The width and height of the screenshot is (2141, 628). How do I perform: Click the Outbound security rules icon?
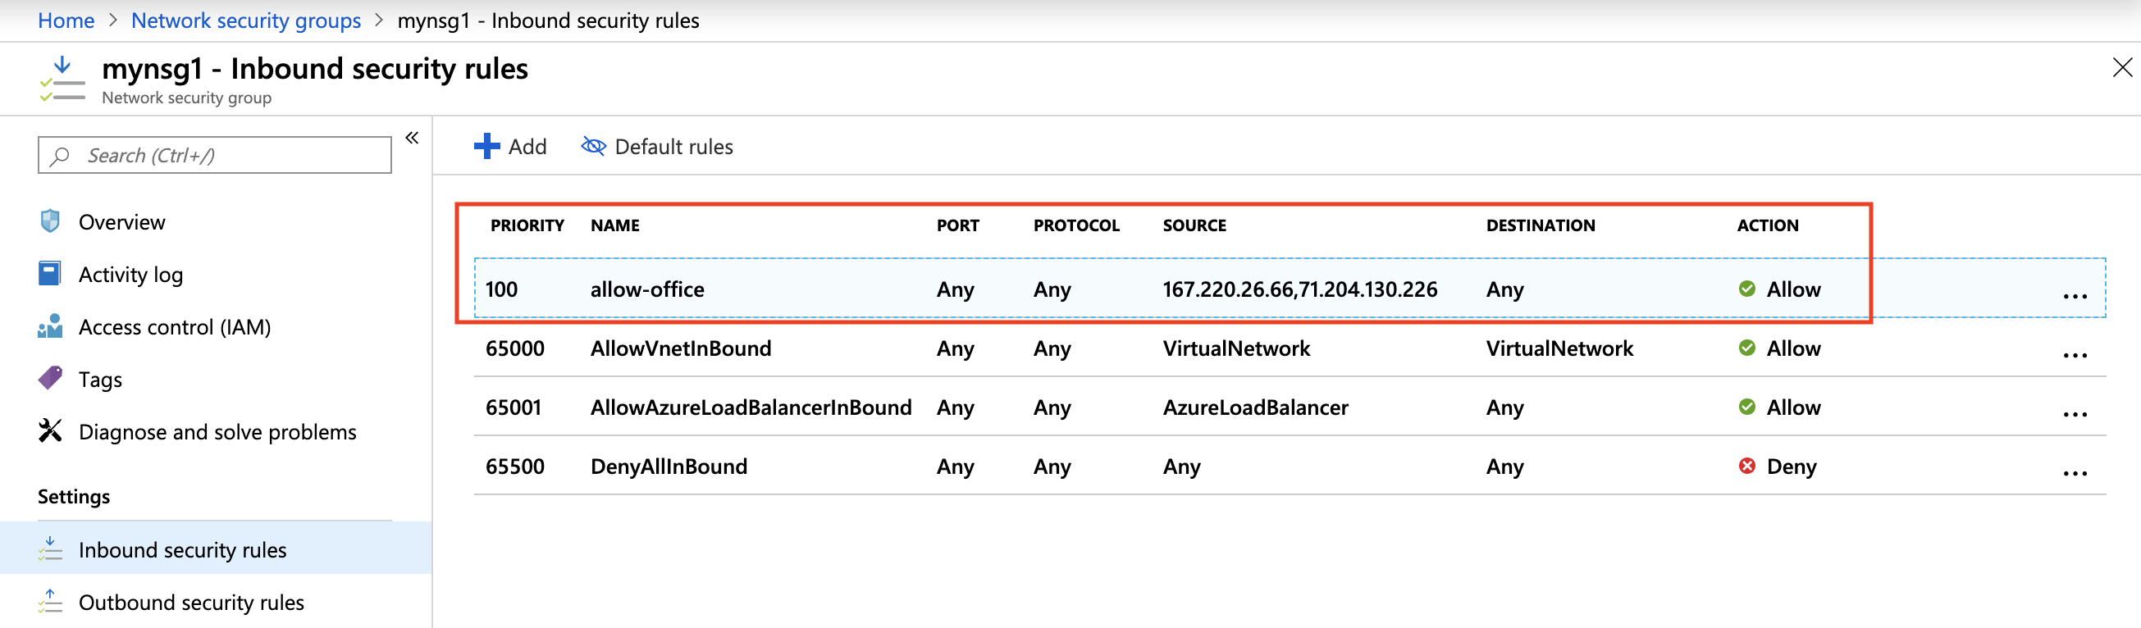[50, 601]
